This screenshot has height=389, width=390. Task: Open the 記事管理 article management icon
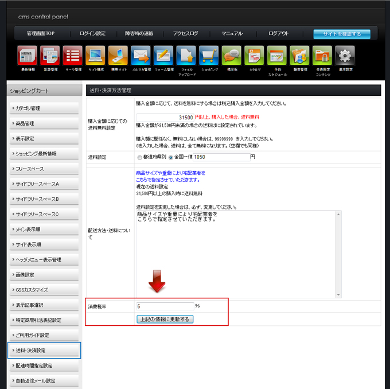[50, 56]
